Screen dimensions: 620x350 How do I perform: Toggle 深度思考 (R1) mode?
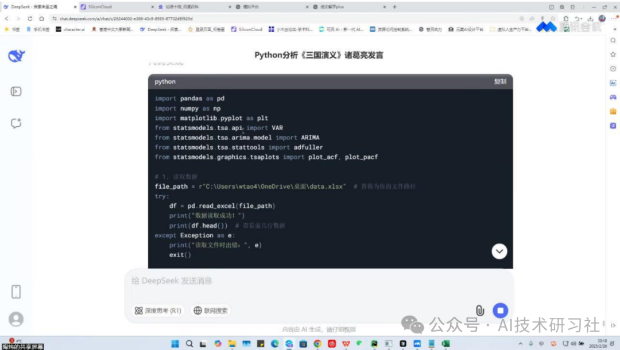tap(158, 311)
